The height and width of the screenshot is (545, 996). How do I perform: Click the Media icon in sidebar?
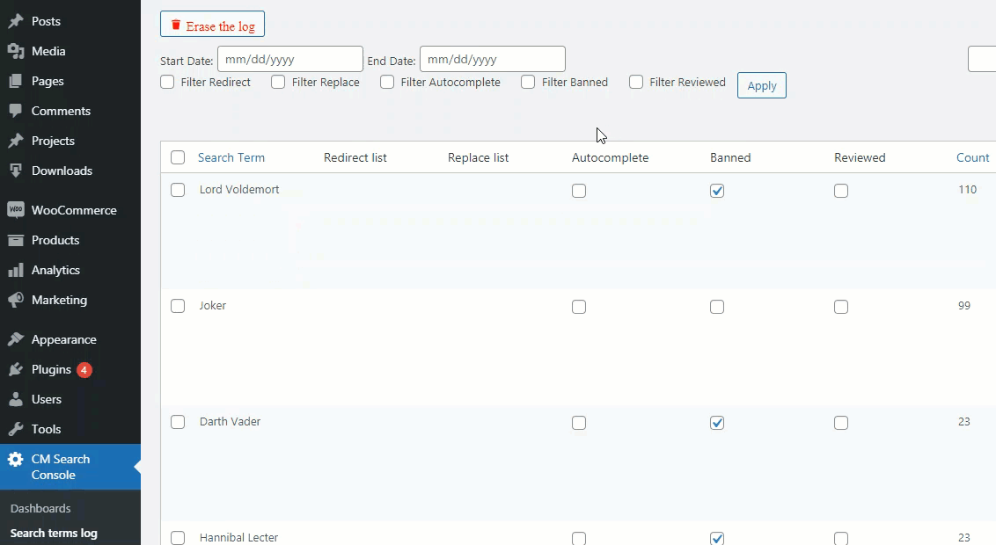(x=16, y=51)
